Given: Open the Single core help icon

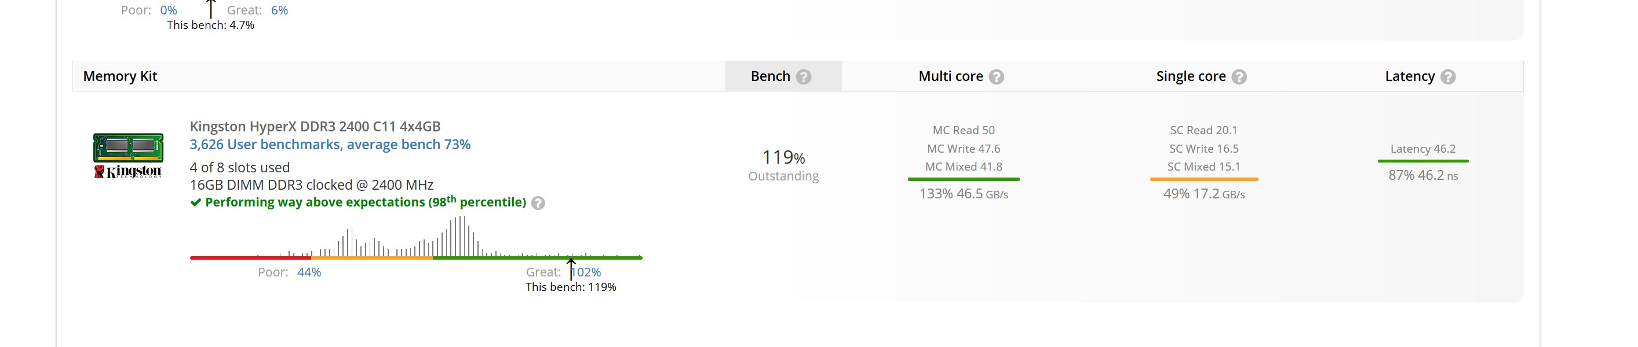Looking at the screenshot, I should point(1239,77).
